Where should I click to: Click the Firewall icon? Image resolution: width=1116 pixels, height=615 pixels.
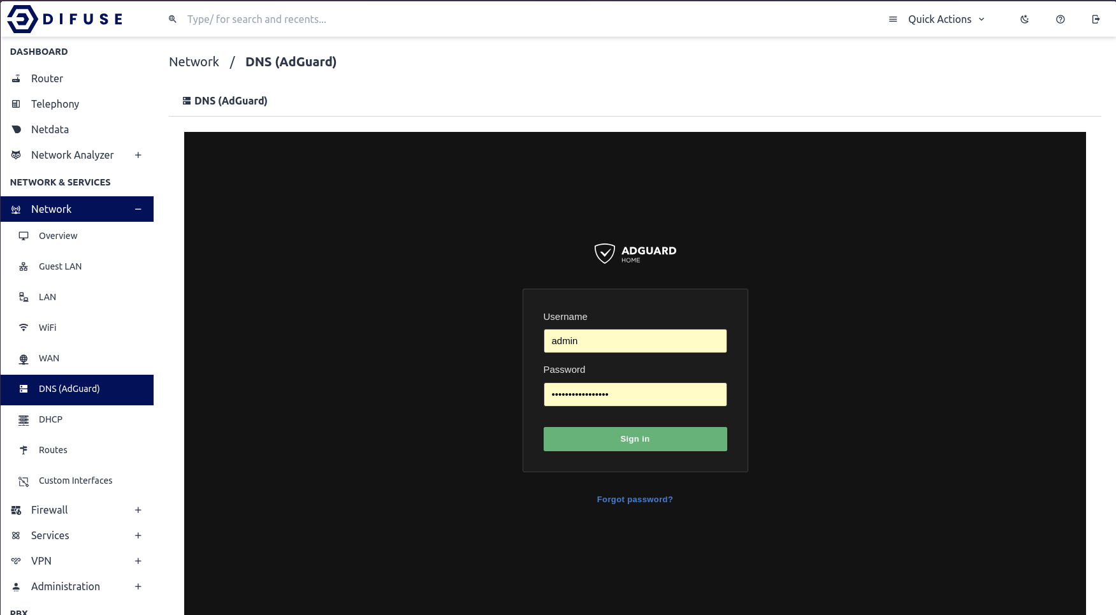[17, 510]
